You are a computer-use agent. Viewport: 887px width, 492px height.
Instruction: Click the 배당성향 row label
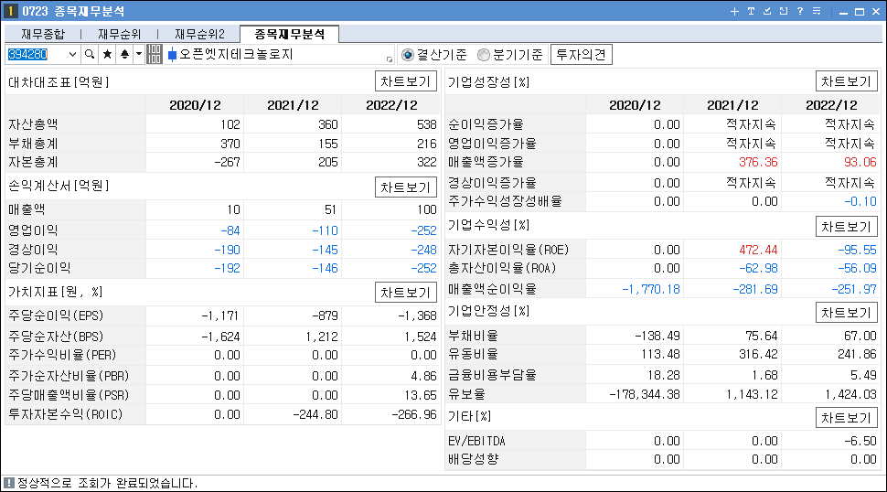click(474, 459)
